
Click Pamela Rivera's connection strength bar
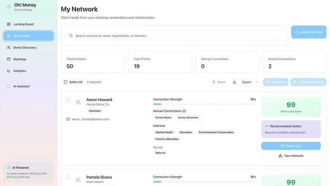point(204,182)
